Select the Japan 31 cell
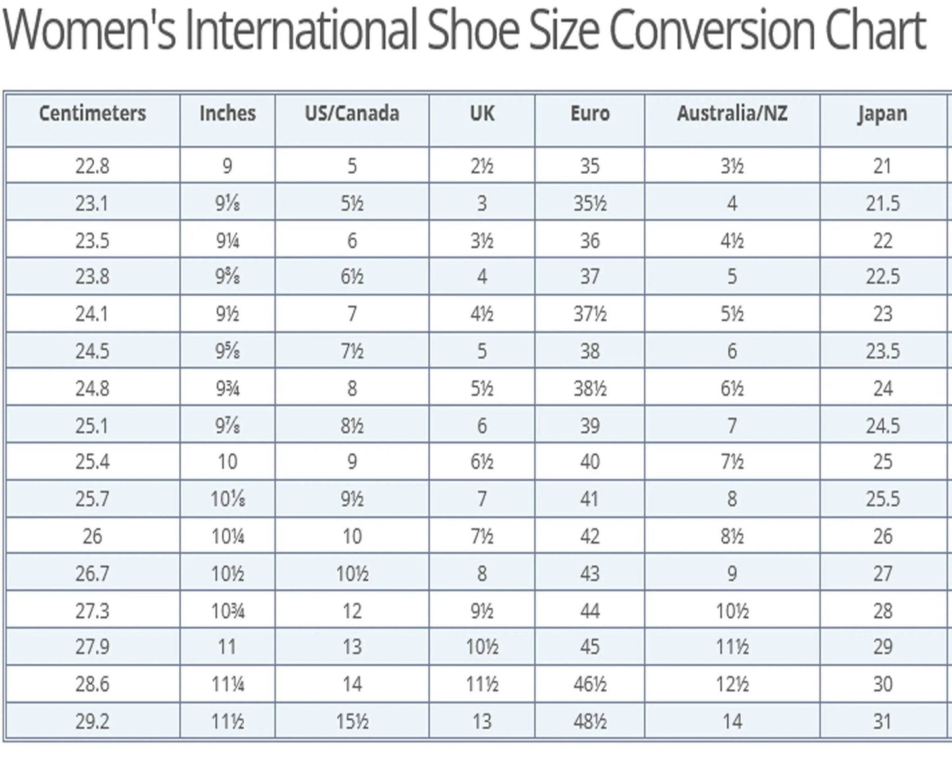Image resolution: width=952 pixels, height=761 pixels. point(882,722)
